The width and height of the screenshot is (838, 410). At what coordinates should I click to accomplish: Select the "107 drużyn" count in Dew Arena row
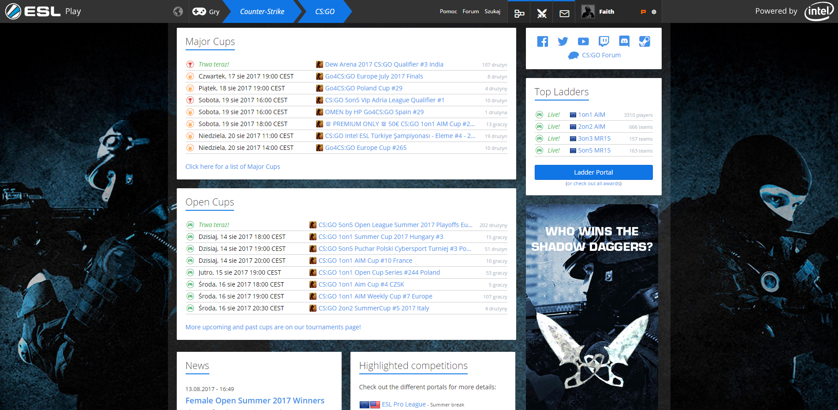pos(494,65)
